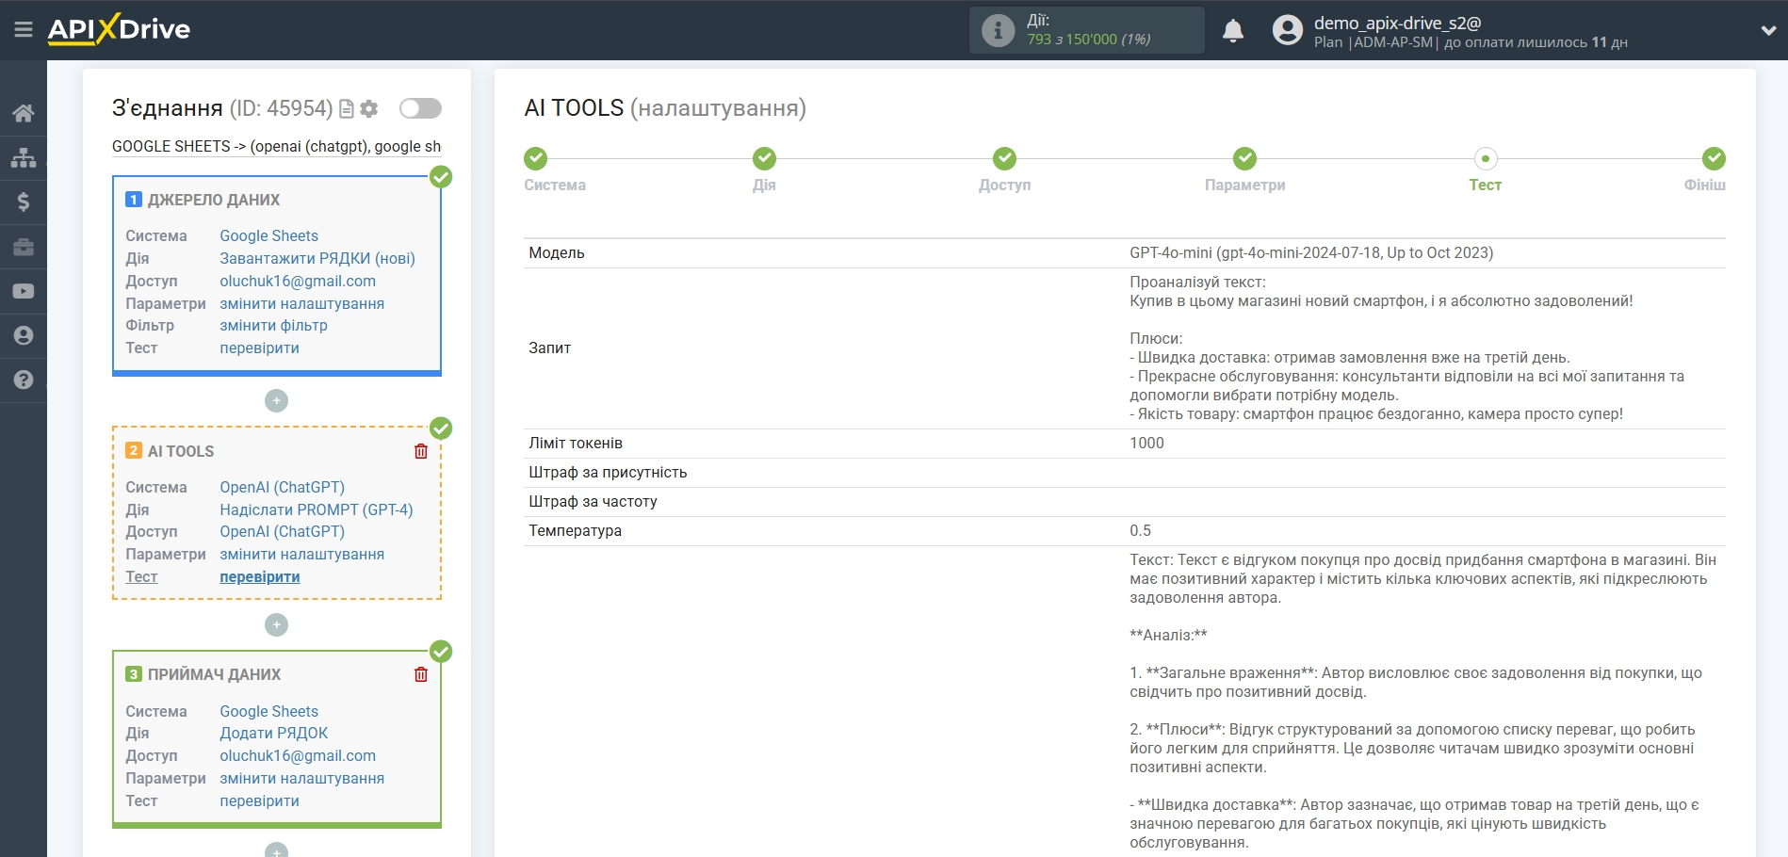Image resolution: width=1788 pixels, height=857 pixels.
Task: Add step after ДЖЕРЕЛО ДАНИХ block
Action: (276, 400)
